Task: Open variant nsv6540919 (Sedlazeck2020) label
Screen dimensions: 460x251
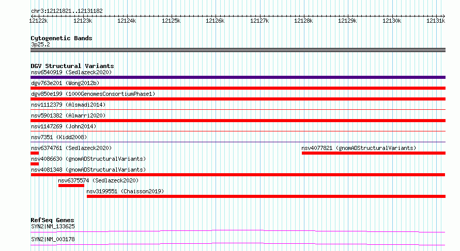Action: pyautogui.click(x=71, y=72)
